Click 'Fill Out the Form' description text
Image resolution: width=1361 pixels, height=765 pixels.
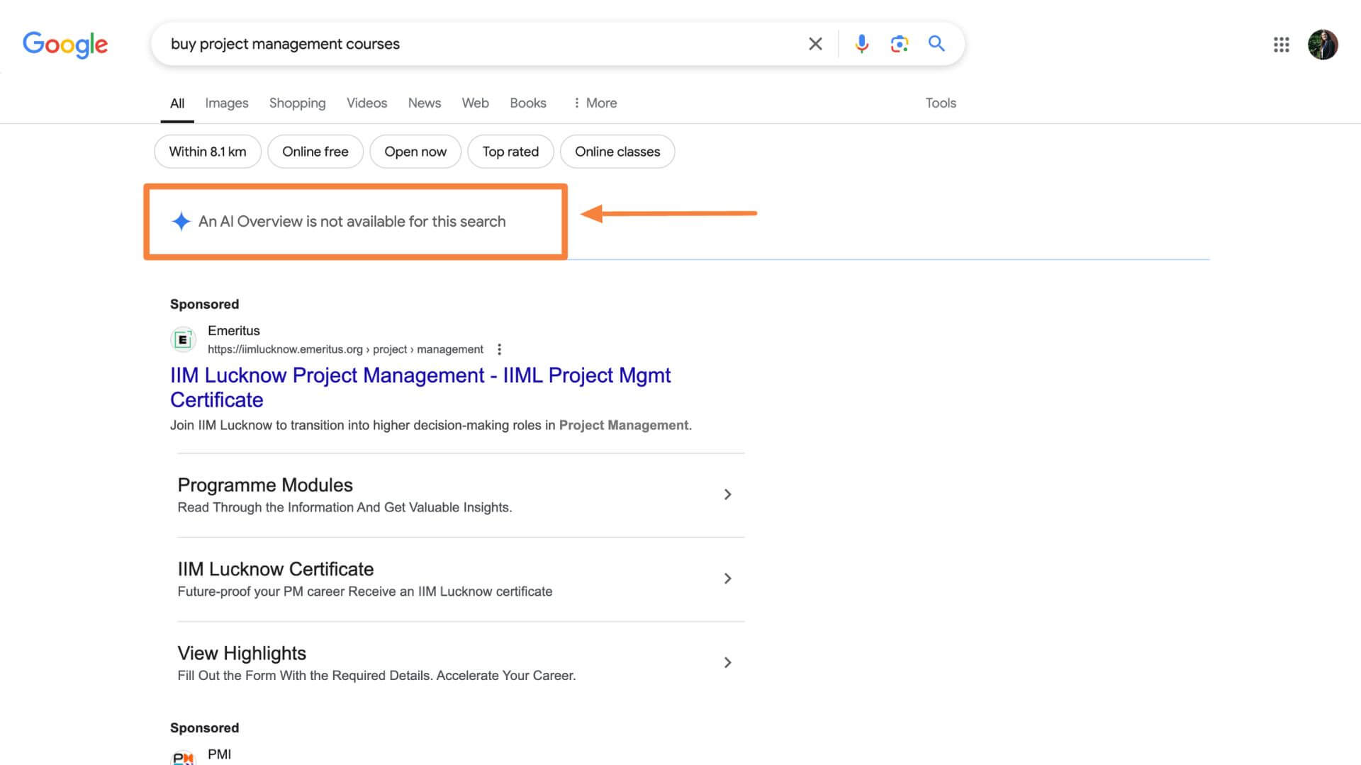376,676
